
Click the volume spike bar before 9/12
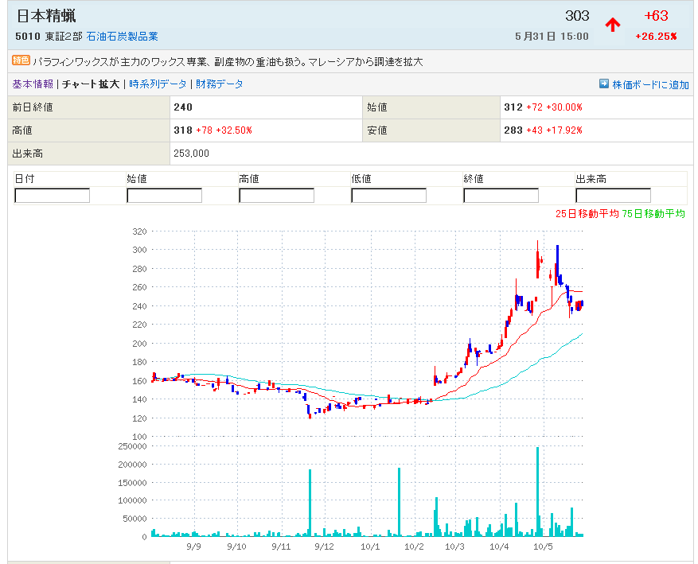tap(310, 503)
